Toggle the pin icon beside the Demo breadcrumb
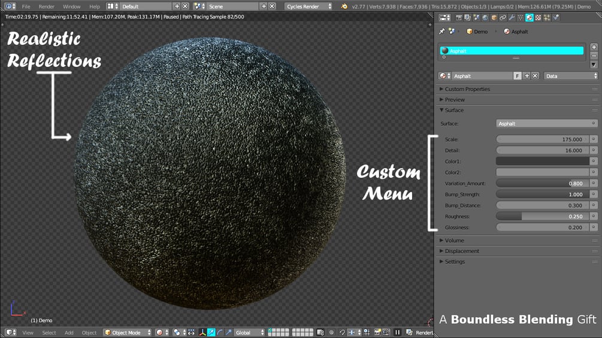 tap(442, 32)
